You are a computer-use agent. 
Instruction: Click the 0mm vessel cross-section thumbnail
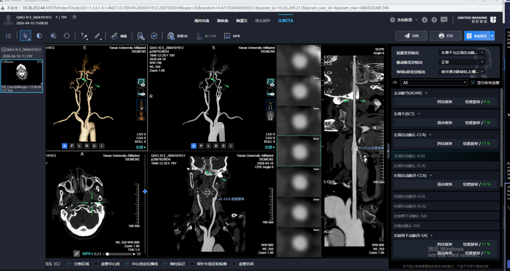[x=298, y=151]
